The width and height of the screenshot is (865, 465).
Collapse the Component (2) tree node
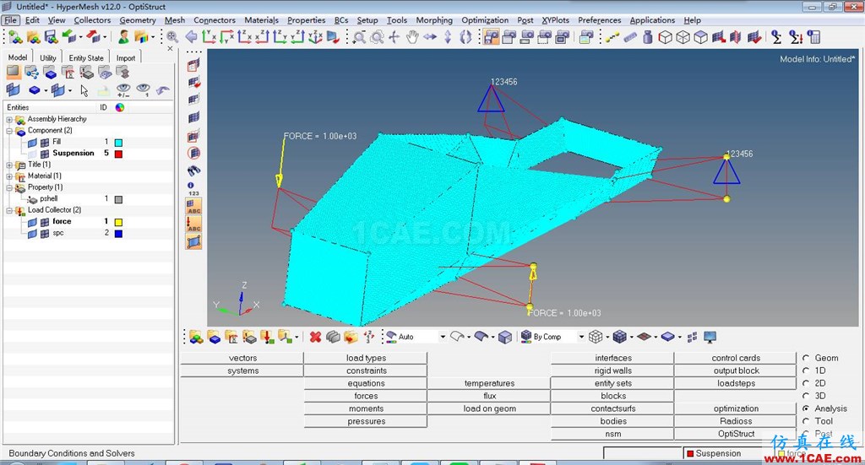[x=9, y=131]
